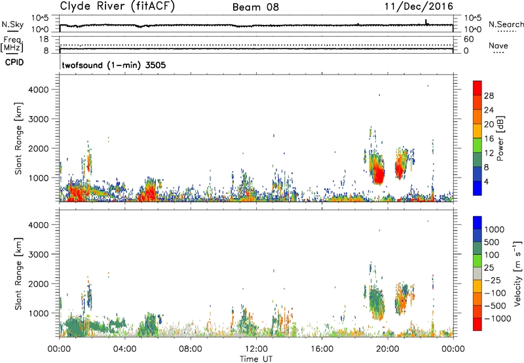Pick the red bottom Velocity colorbar segment
Image resolution: width=524 pixels, height=363 pixels.
click(x=477, y=324)
